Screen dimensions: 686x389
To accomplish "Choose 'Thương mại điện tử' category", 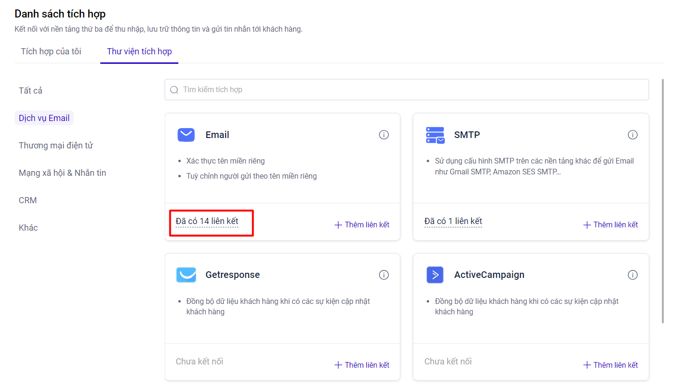I will 56,146.
